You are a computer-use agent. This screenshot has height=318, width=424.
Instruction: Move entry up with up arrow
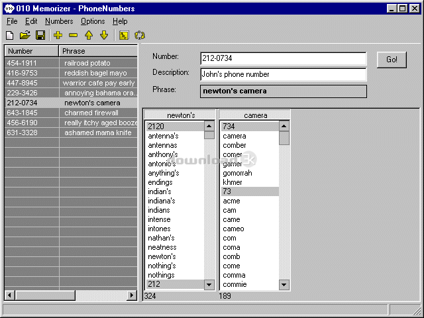[x=89, y=35]
